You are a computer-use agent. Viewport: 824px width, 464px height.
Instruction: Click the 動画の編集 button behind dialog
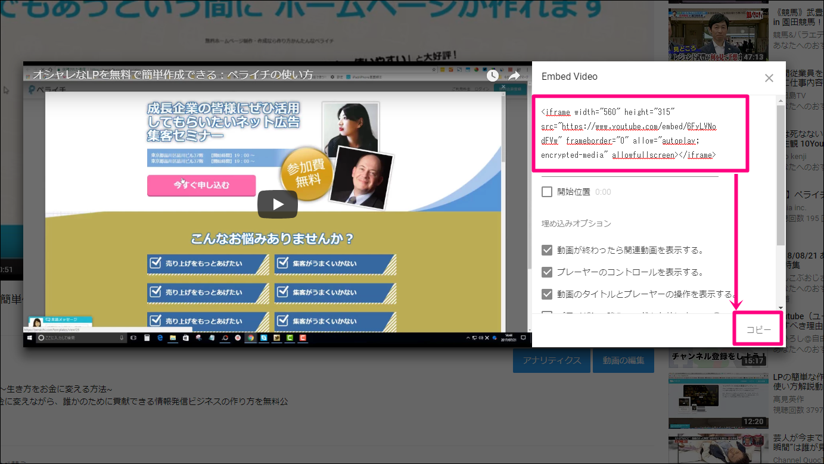click(623, 360)
